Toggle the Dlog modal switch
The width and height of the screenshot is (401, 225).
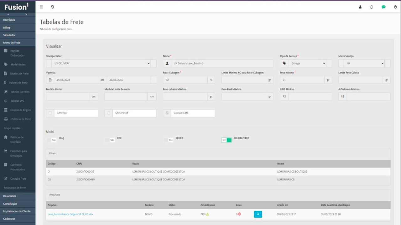point(51,140)
